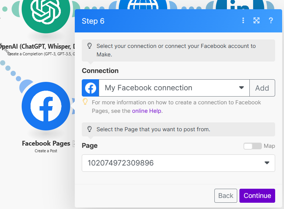Select the Facebook Pages module icon
Screen dimensions: 284x209
point(46,106)
